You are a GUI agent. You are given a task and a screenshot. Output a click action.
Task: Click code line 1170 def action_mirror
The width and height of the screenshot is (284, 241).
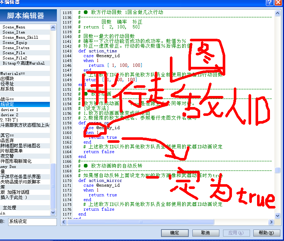pyautogui.click(x=100, y=181)
